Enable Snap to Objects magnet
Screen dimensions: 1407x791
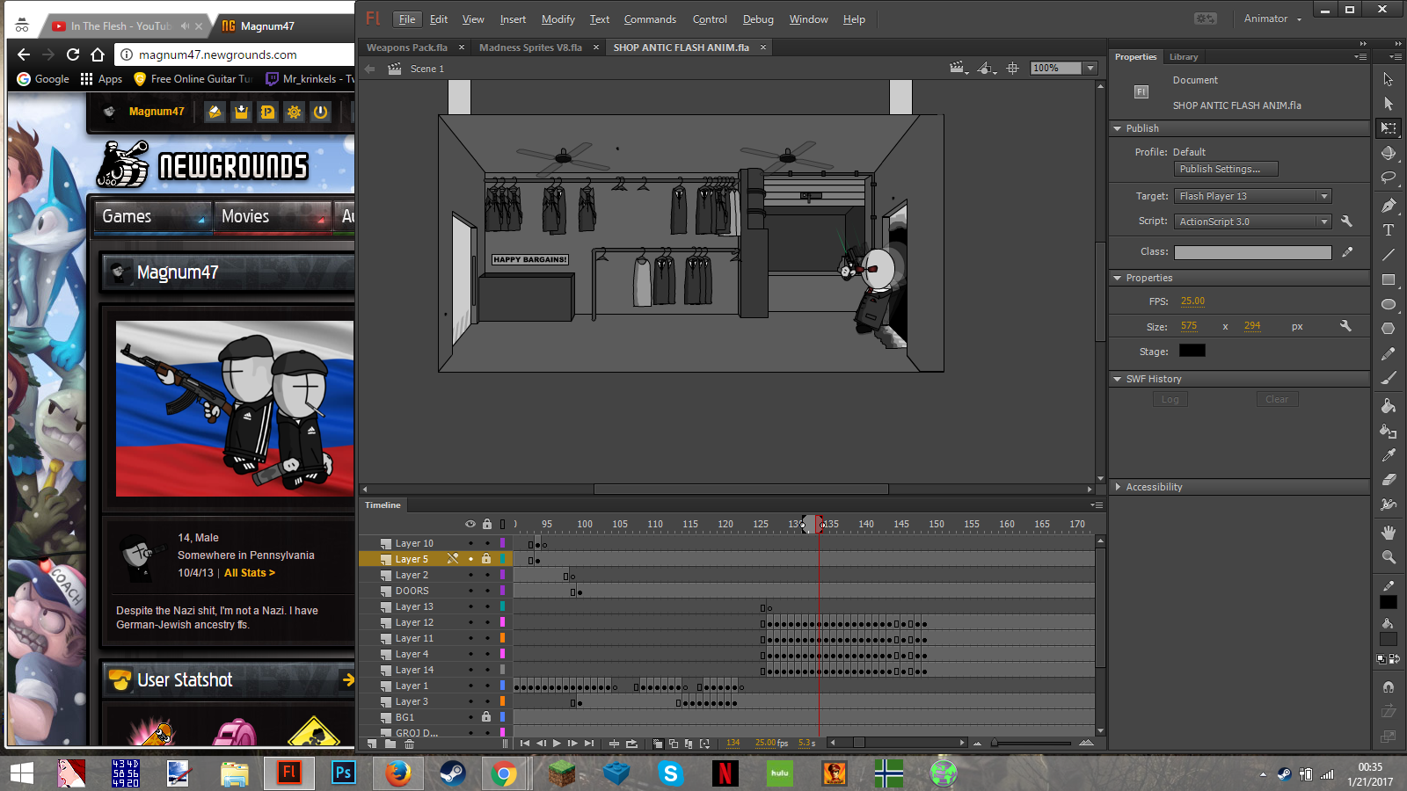[x=1389, y=687]
